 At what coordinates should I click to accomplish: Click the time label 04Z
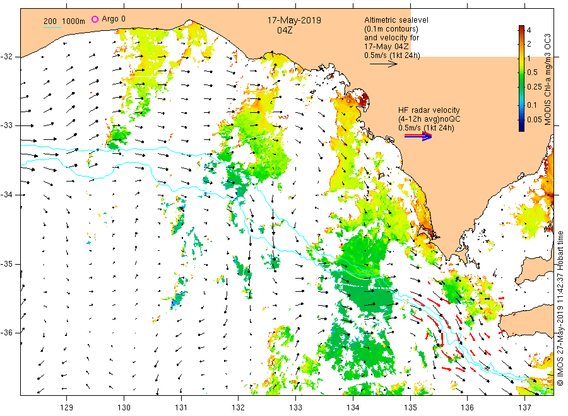click(x=285, y=30)
